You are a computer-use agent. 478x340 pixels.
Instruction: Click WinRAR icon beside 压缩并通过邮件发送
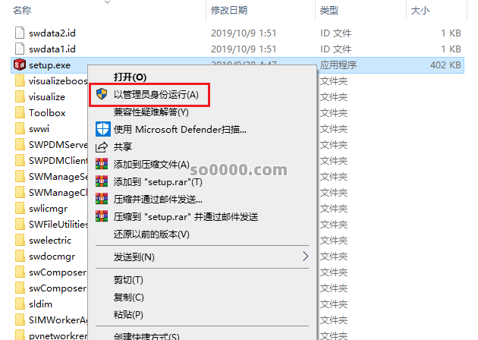(x=102, y=199)
